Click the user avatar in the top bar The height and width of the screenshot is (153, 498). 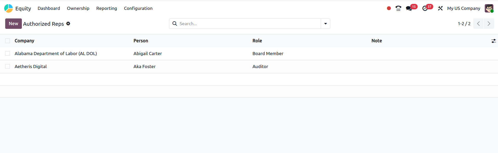point(489,8)
